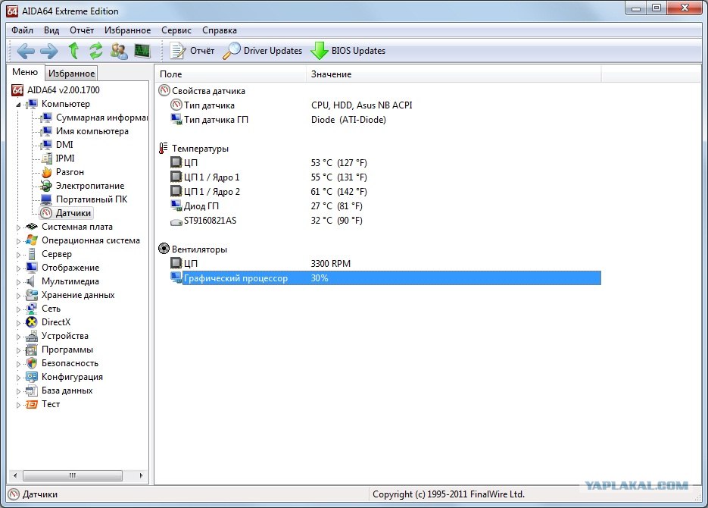Screen dimensions: 708x508
Task: Open the Избранное menu in menu bar
Action: point(128,30)
